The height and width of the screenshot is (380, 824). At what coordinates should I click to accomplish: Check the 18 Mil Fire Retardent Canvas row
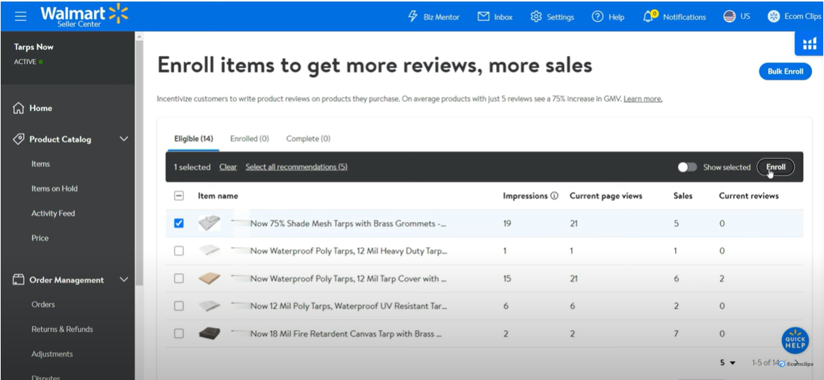(178, 334)
